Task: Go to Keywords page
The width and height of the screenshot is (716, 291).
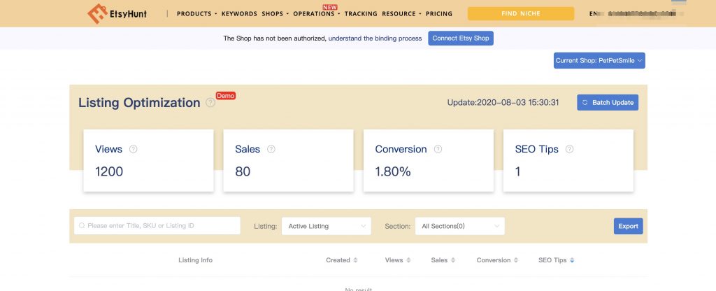Action: (x=239, y=14)
